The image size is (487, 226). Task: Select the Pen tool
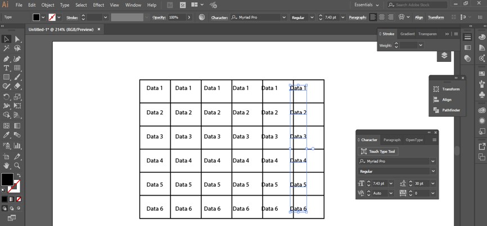(6, 58)
